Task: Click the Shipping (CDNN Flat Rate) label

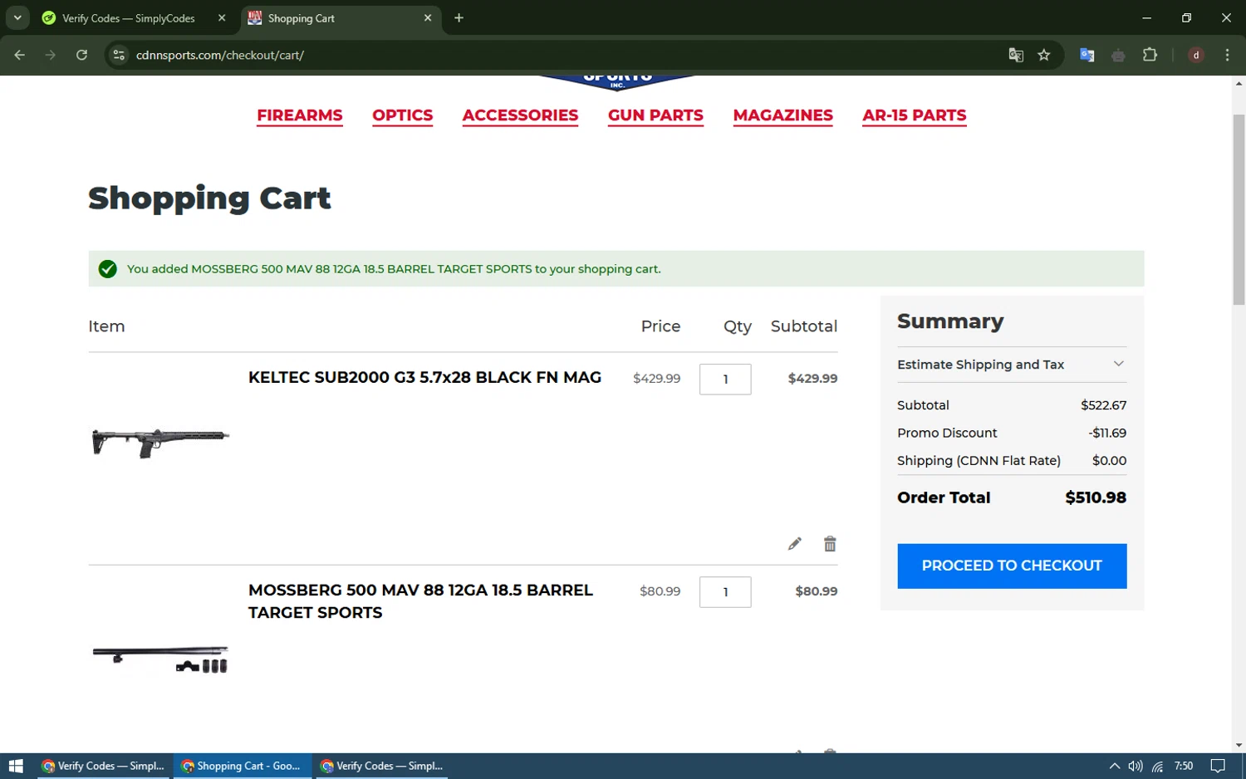Action: [979, 461]
